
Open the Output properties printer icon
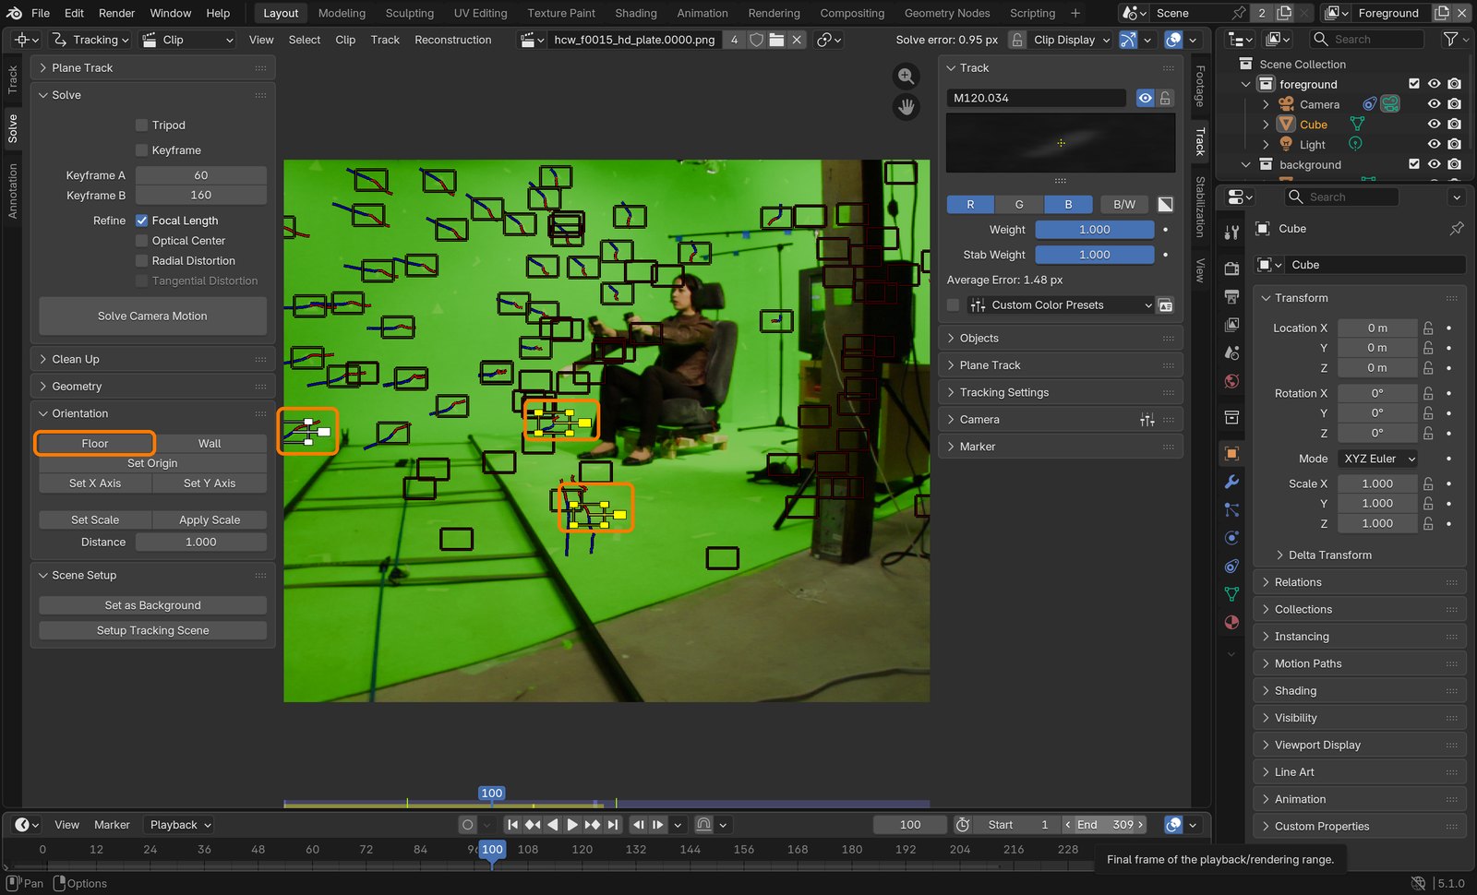point(1231,296)
